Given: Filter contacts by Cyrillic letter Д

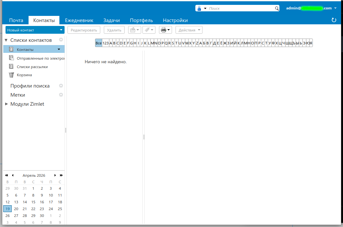Looking at the screenshot, I should coord(214,43).
